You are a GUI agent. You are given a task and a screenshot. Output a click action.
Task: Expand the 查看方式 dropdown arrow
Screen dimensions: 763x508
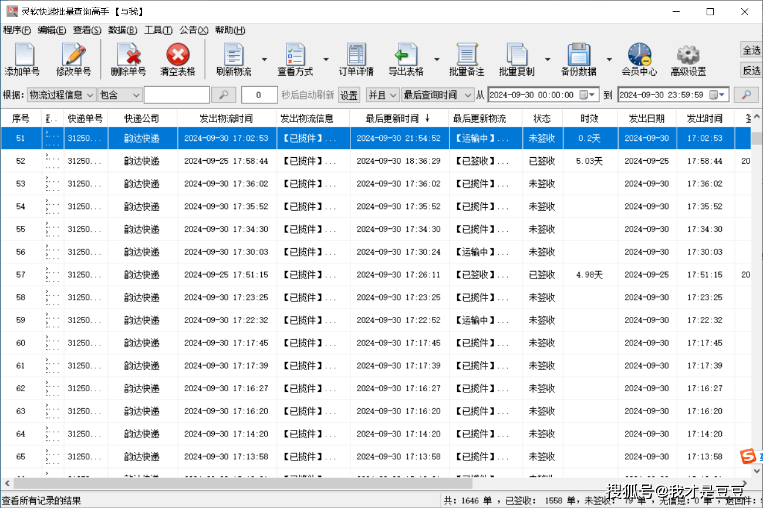(x=326, y=59)
